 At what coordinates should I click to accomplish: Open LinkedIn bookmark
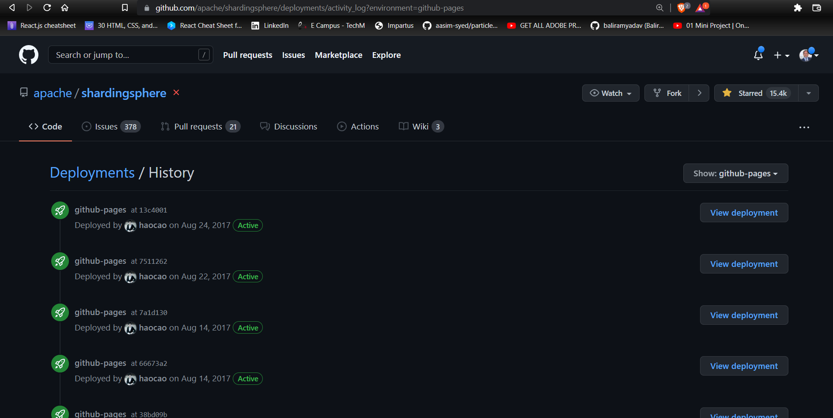tap(270, 26)
